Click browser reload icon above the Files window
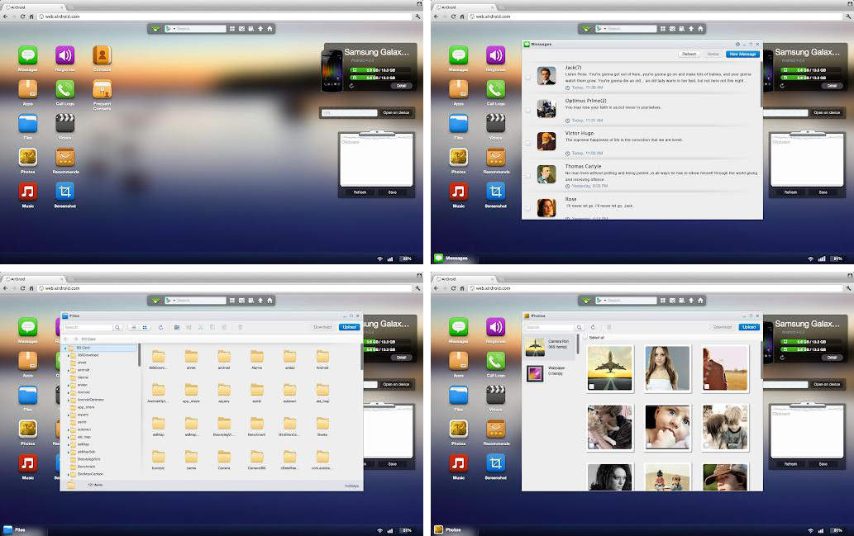The image size is (854, 536). pos(22,288)
